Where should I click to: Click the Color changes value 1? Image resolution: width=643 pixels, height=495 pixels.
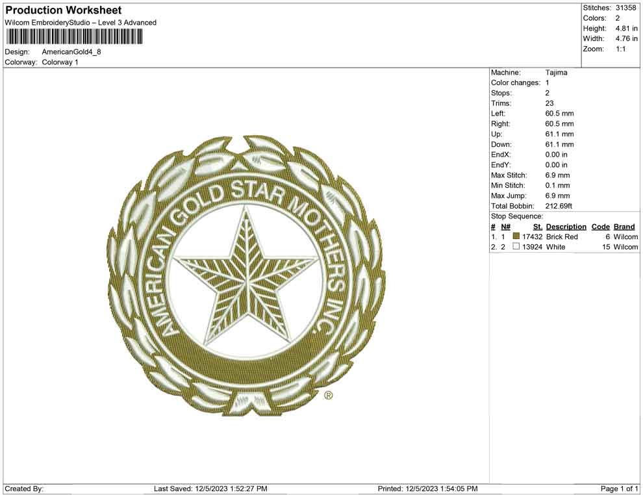pos(547,82)
